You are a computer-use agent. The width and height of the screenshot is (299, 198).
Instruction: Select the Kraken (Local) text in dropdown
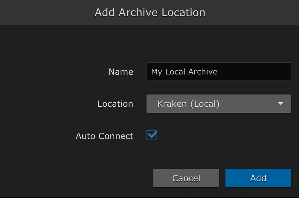coord(188,104)
